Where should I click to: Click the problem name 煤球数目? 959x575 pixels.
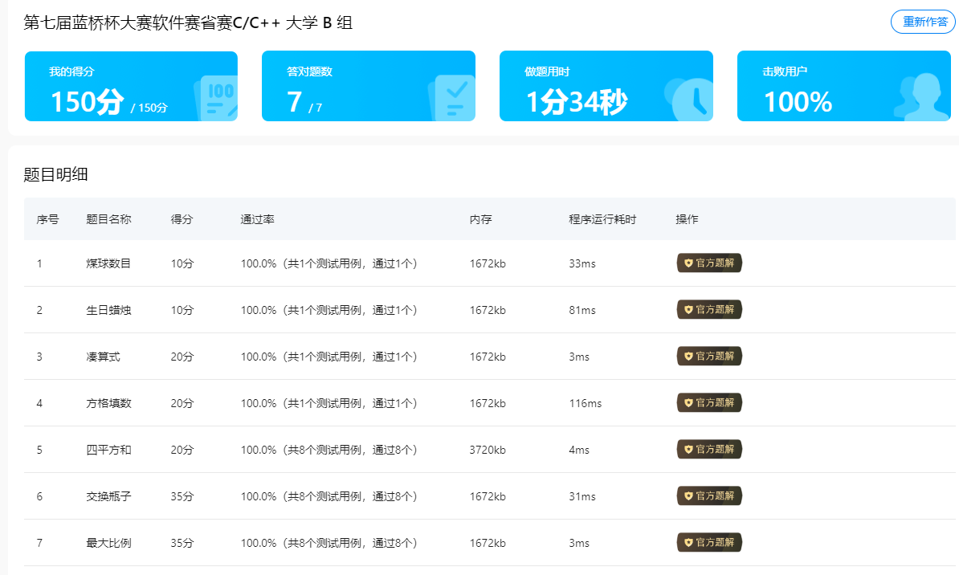pyautogui.click(x=109, y=263)
